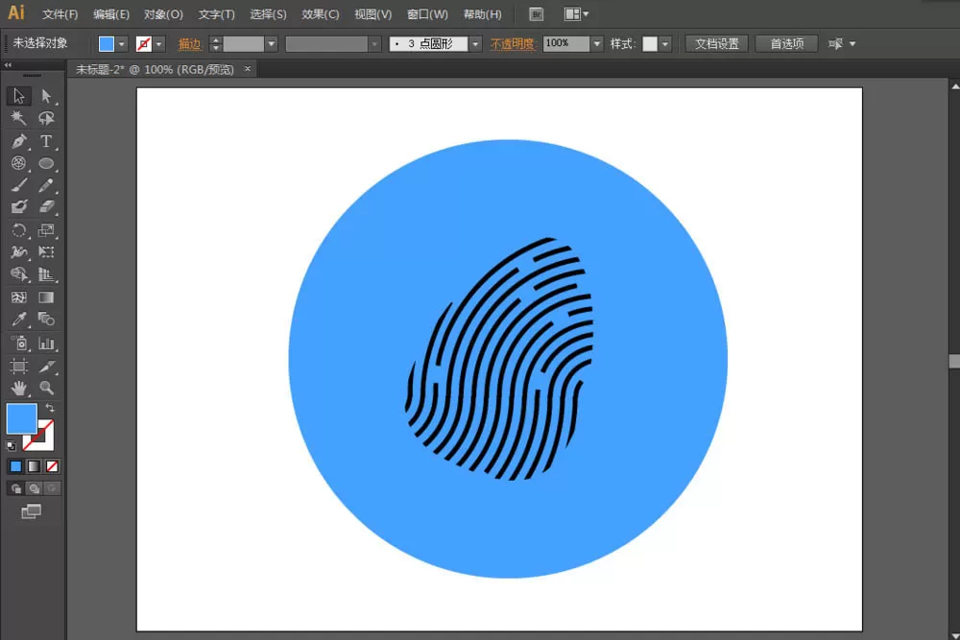The image size is (960, 640).
Task: Click the 文档设置 button
Action: click(x=716, y=44)
